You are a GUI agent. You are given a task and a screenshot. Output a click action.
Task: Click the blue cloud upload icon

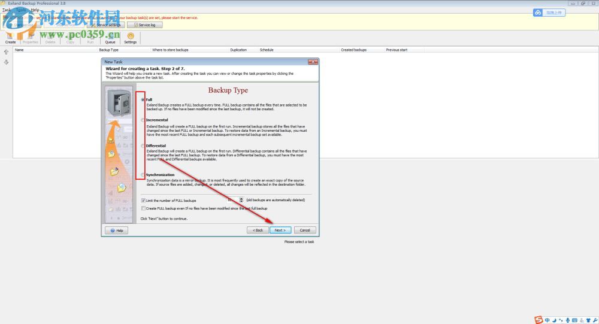pos(538,13)
